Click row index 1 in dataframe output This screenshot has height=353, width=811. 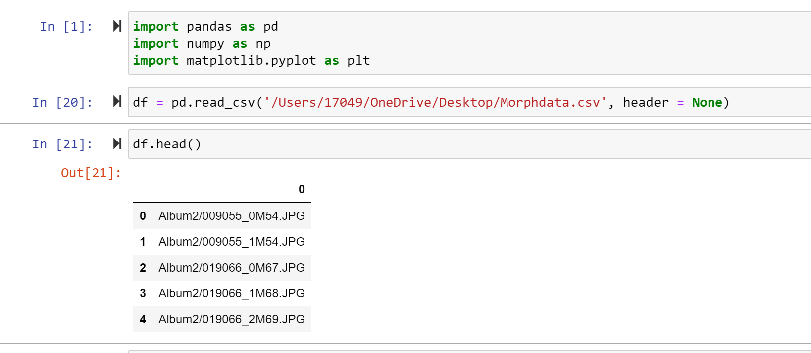coord(143,242)
